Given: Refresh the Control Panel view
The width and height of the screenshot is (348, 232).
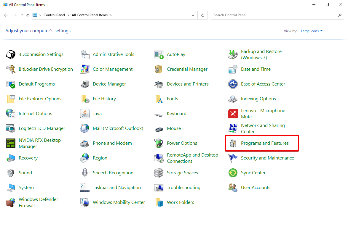Looking at the screenshot, I should 203,15.
